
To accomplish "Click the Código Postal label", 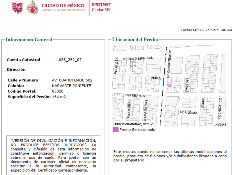I will [22, 91].
